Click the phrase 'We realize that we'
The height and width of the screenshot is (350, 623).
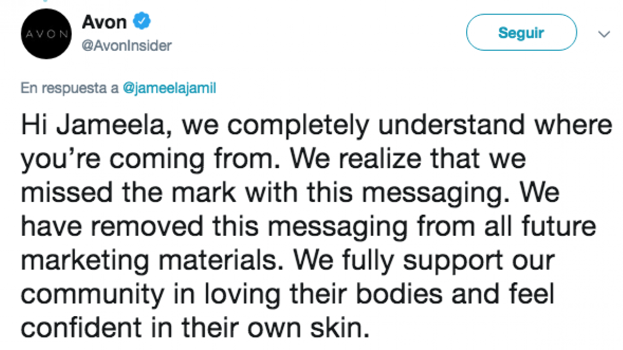tap(407, 159)
